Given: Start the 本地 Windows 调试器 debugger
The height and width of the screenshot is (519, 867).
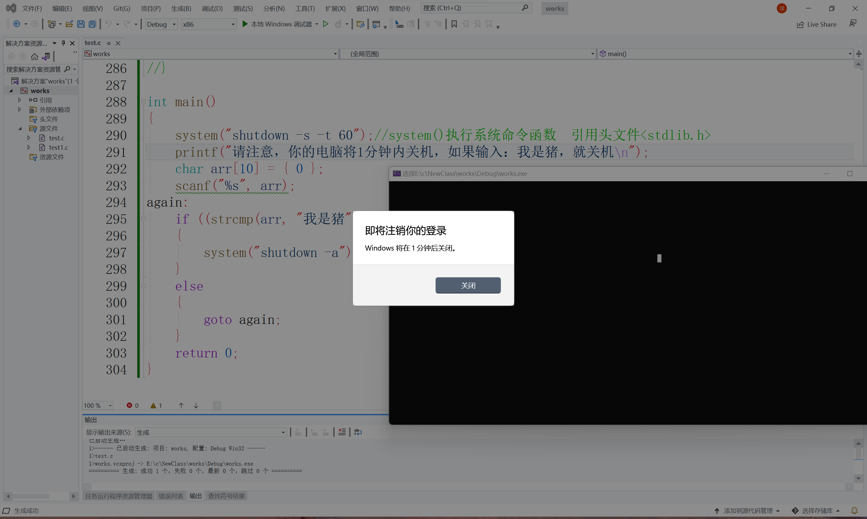Looking at the screenshot, I should (x=277, y=24).
